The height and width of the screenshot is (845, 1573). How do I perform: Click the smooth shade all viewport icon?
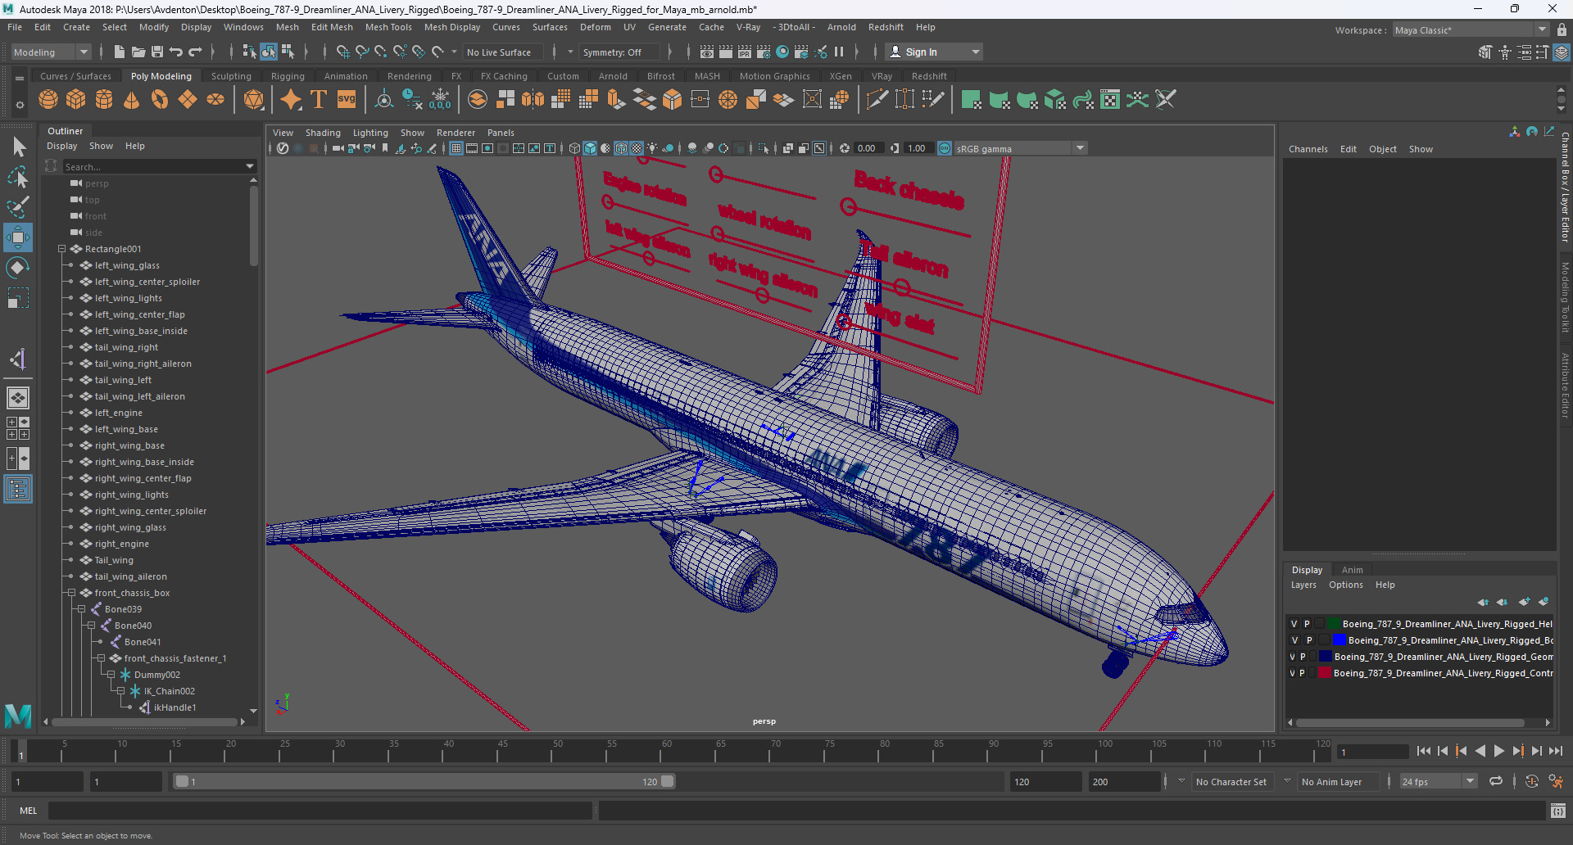coord(590,148)
